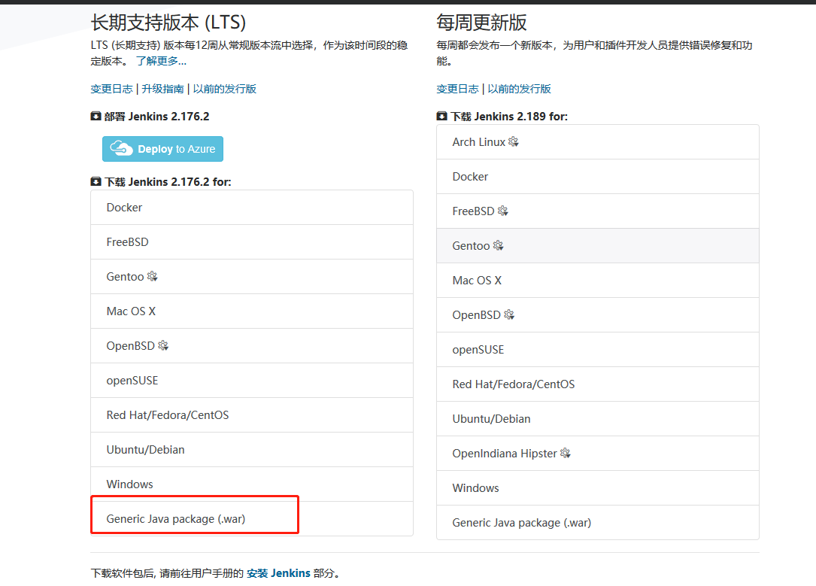Select Red Hat/Fedora/CentOS under Jenkins 2.189
This screenshot has height=586, width=816.
coord(598,384)
